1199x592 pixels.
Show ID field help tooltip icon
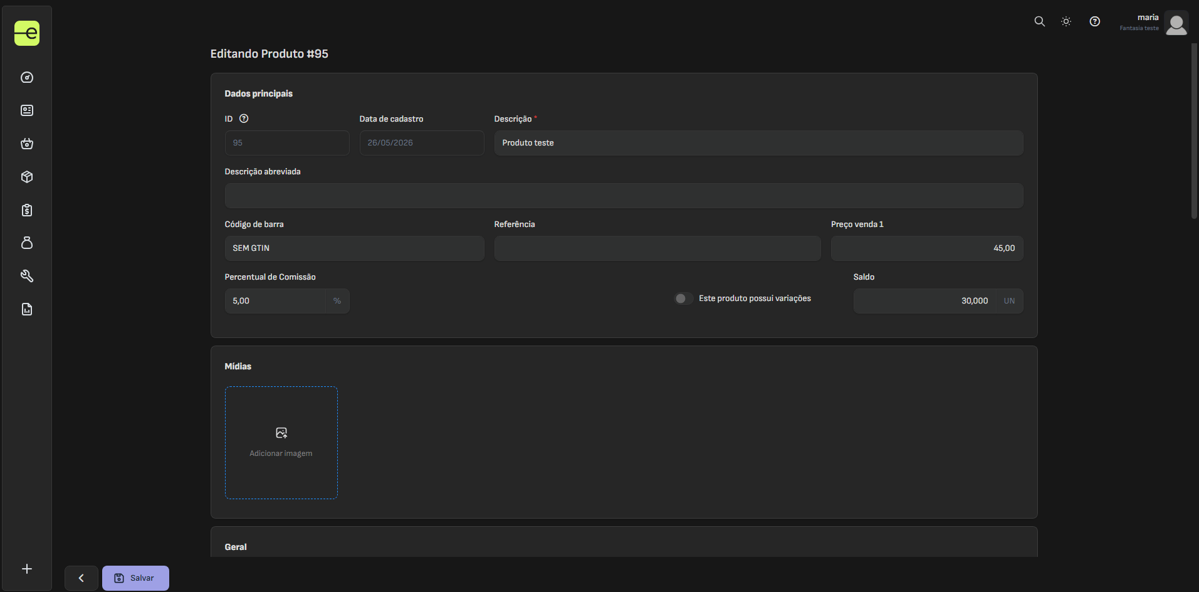coord(244,119)
